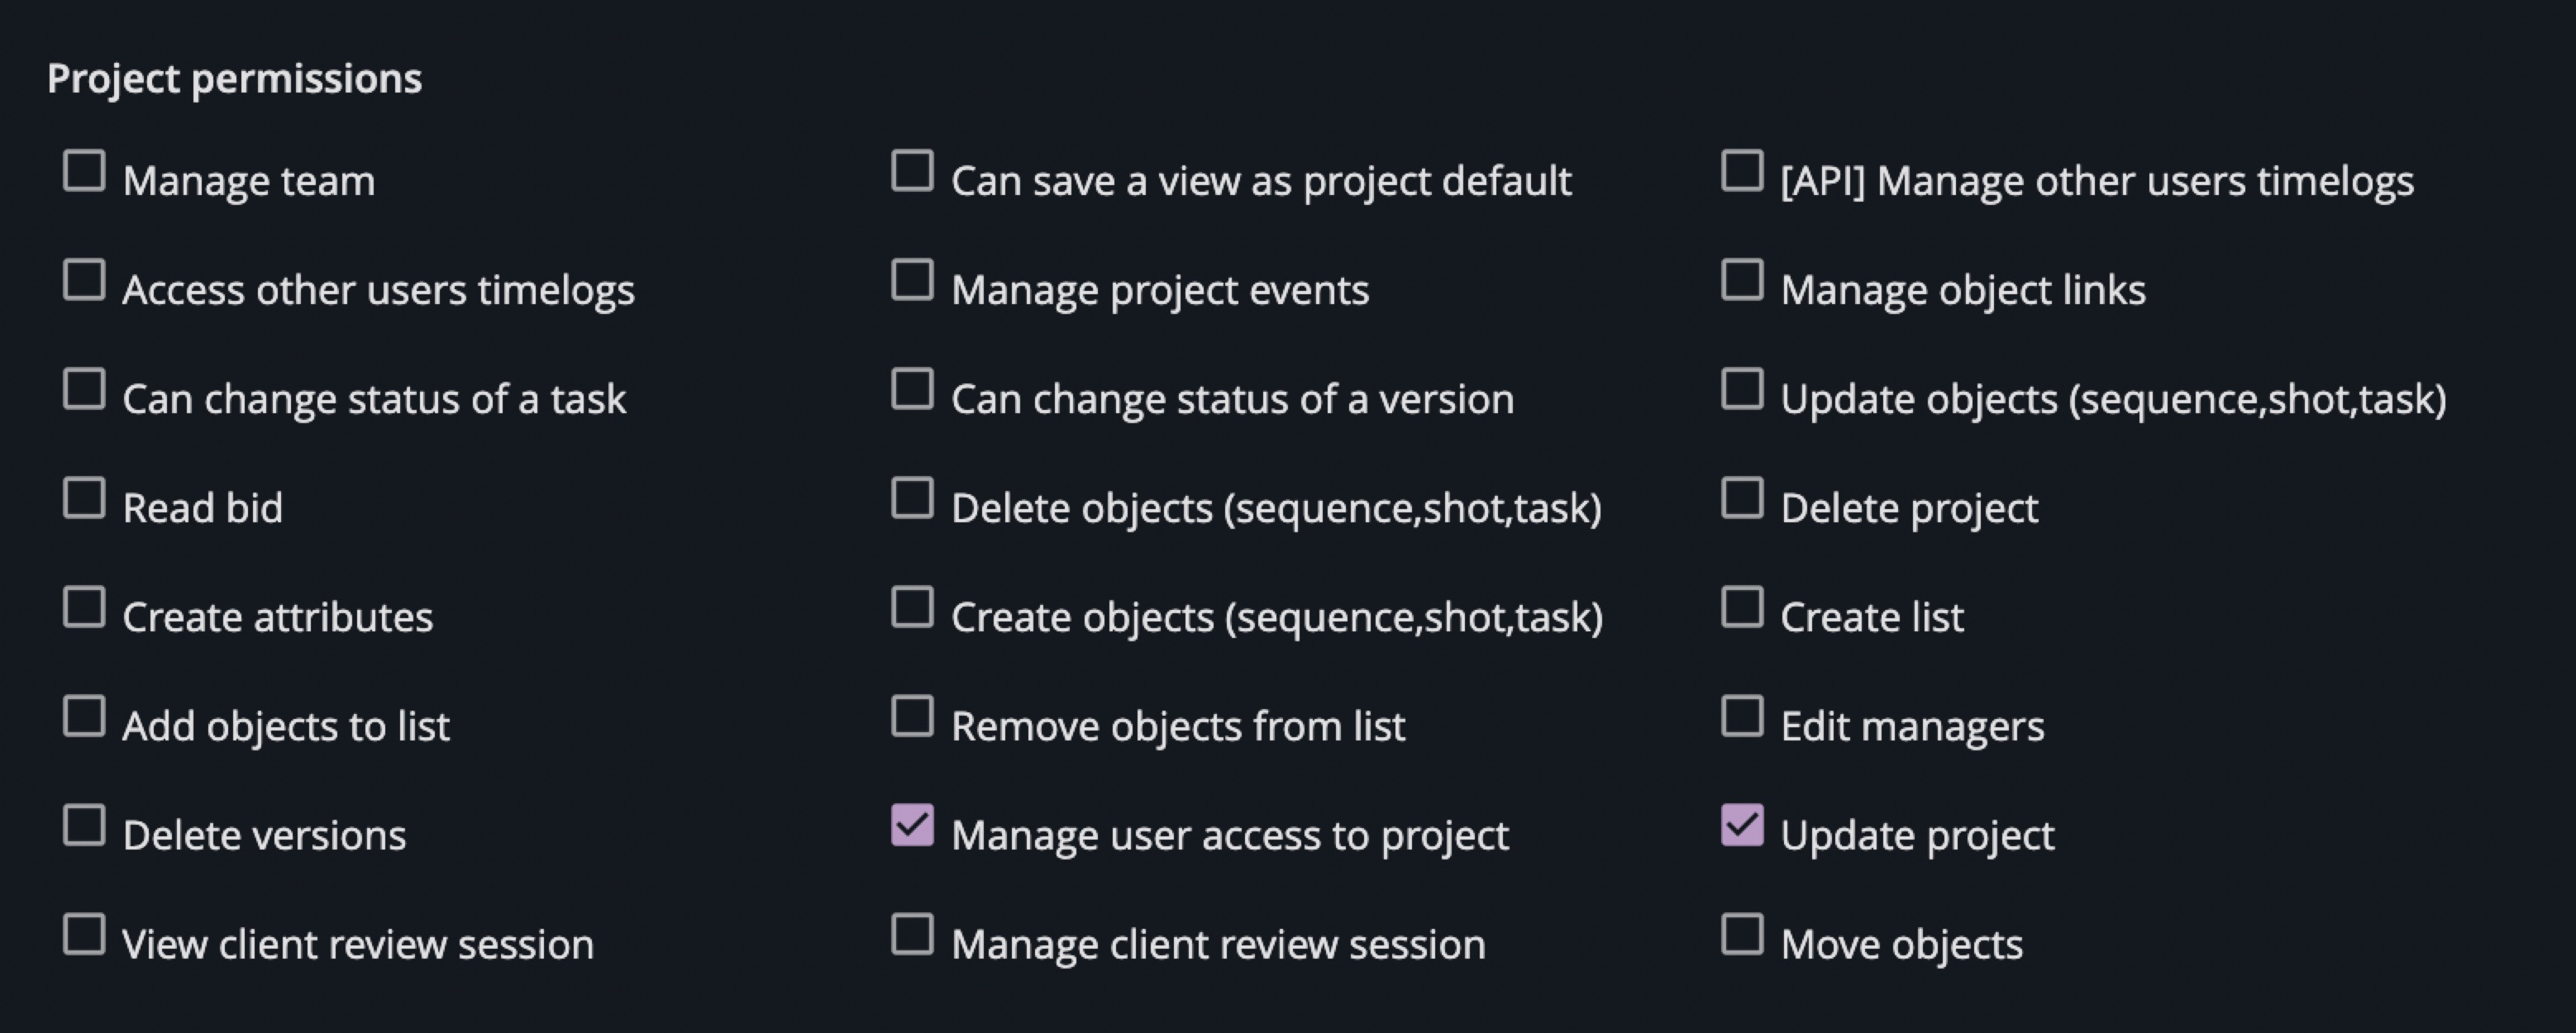Tick Can change status of a version
Viewport: 2576px width, 1033px height.
coord(912,389)
